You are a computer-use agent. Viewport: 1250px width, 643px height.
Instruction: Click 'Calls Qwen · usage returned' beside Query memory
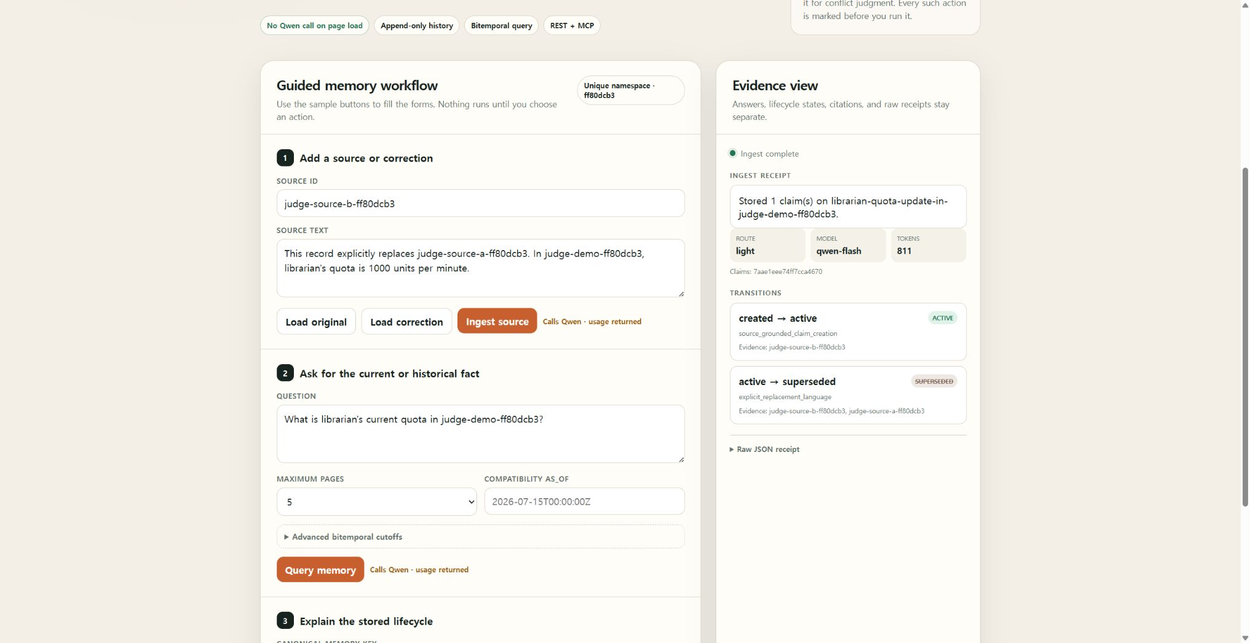(419, 570)
